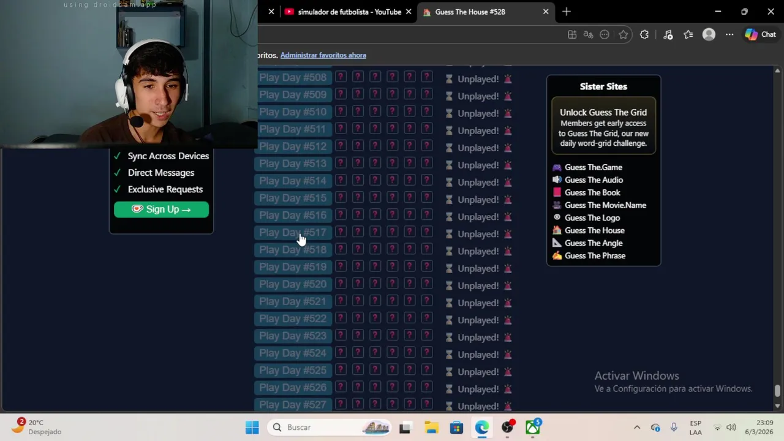
Task: Click the taskbar Buscar search field
Action: click(x=330, y=428)
